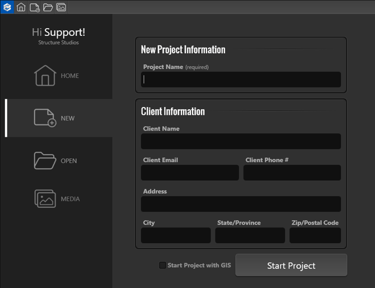Focus the Project Name input field
This screenshot has width=375, height=288.
click(x=241, y=80)
